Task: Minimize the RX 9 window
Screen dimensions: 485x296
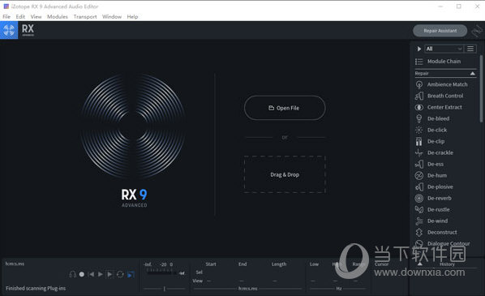Action: click(x=440, y=6)
